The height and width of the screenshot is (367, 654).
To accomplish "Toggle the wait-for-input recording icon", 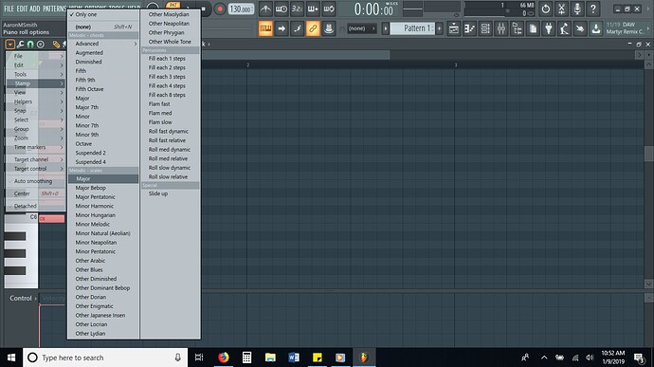I will (x=282, y=9).
